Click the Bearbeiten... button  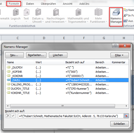pyautogui.click(x=36, y=55)
